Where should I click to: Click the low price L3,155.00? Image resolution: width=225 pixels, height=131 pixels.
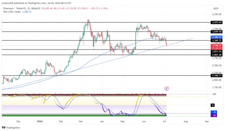71,8
